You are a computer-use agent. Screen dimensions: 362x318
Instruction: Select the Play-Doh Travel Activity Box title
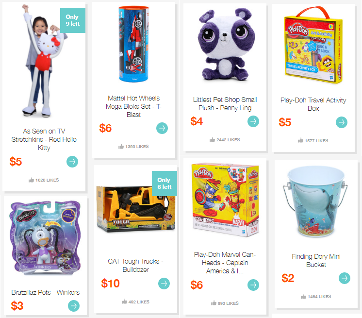tap(313, 104)
